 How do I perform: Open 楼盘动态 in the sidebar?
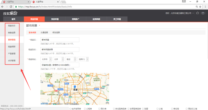pyautogui.click(x=12, y=26)
